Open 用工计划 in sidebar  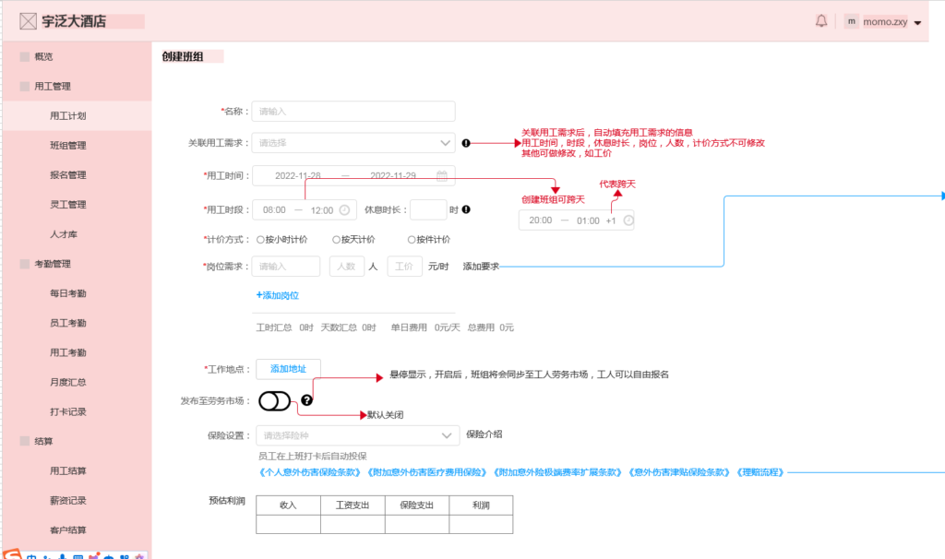(x=67, y=115)
